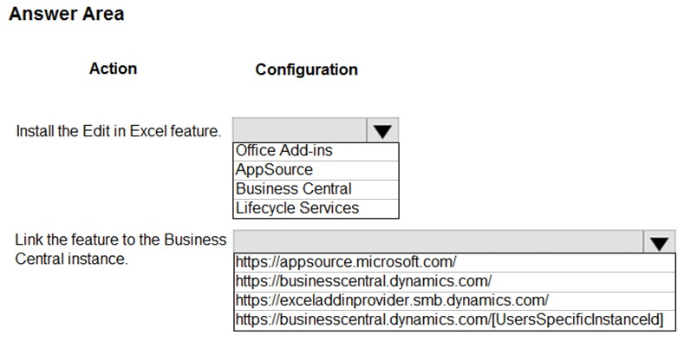
Task: Open the Install Edit in Excel dropdown arrow
Action: pos(382,130)
